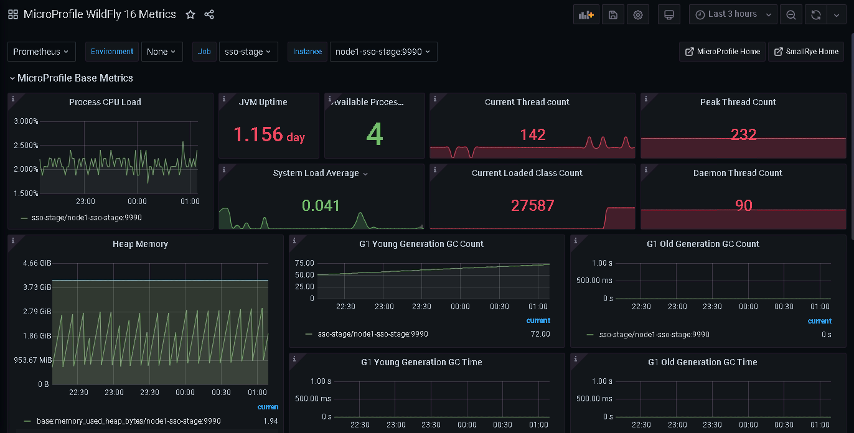Open the Prometheus datasource dropdown

click(42, 52)
